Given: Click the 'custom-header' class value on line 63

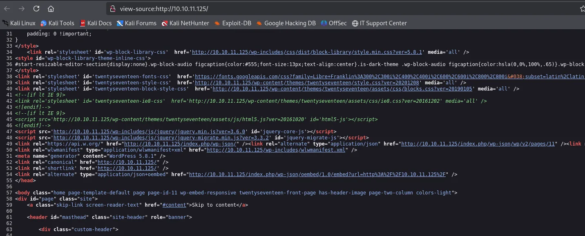Looking at the screenshot, I should [93, 229].
